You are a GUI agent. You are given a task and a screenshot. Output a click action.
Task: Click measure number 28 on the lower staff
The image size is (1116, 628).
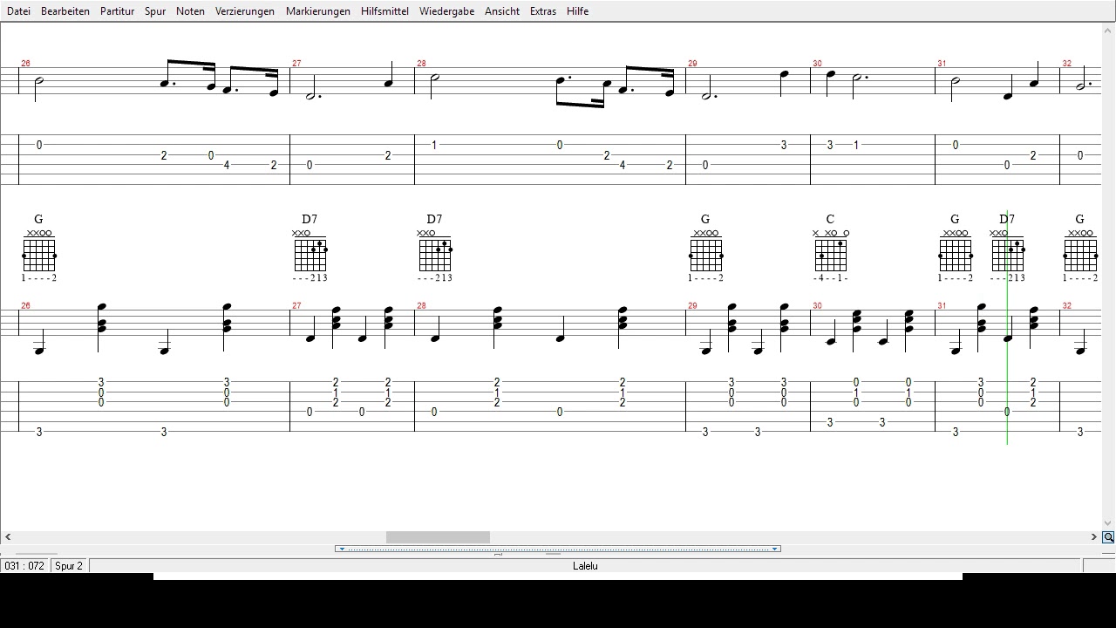(421, 306)
